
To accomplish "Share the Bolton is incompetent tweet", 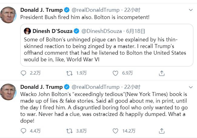I will tap(161, 73).
